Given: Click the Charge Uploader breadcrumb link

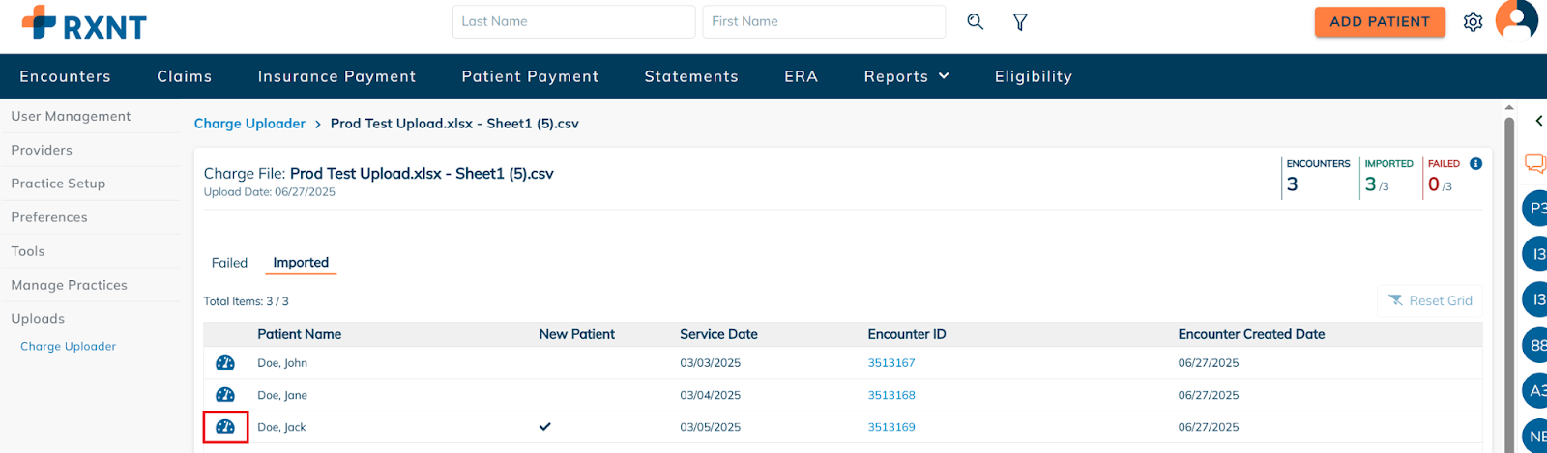Looking at the screenshot, I should point(249,124).
